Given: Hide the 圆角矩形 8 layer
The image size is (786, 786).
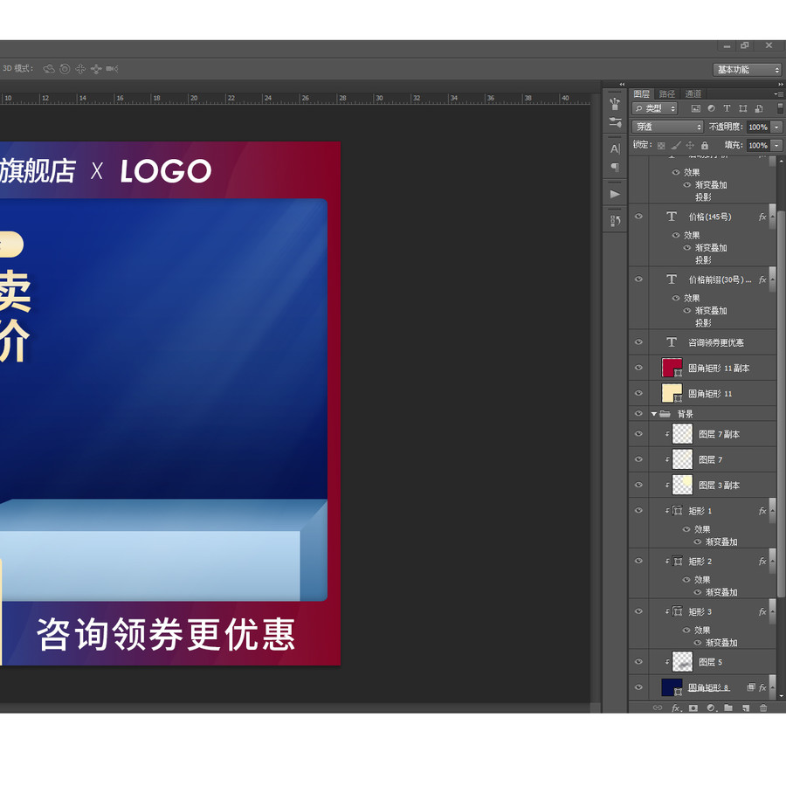Looking at the screenshot, I should (x=638, y=687).
